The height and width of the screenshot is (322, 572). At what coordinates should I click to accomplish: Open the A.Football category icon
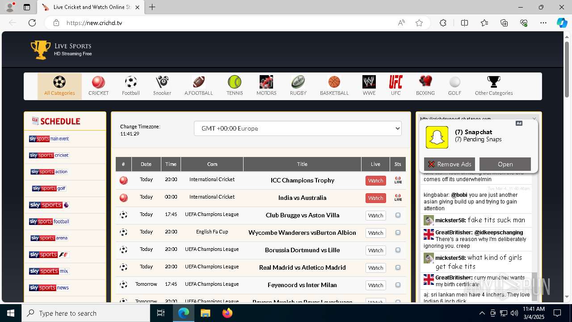(x=198, y=82)
